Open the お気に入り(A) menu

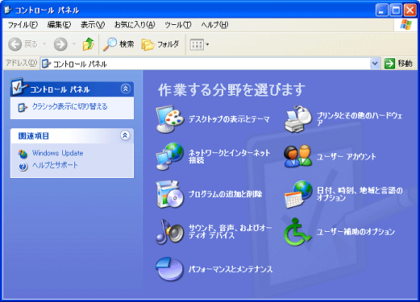pyautogui.click(x=135, y=25)
